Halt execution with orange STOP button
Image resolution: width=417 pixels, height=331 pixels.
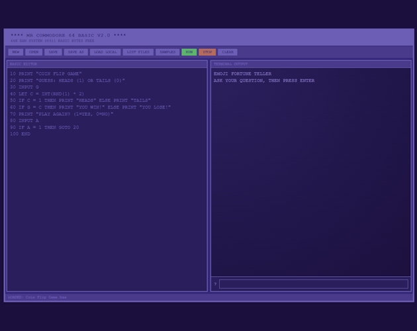coord(207,52)
